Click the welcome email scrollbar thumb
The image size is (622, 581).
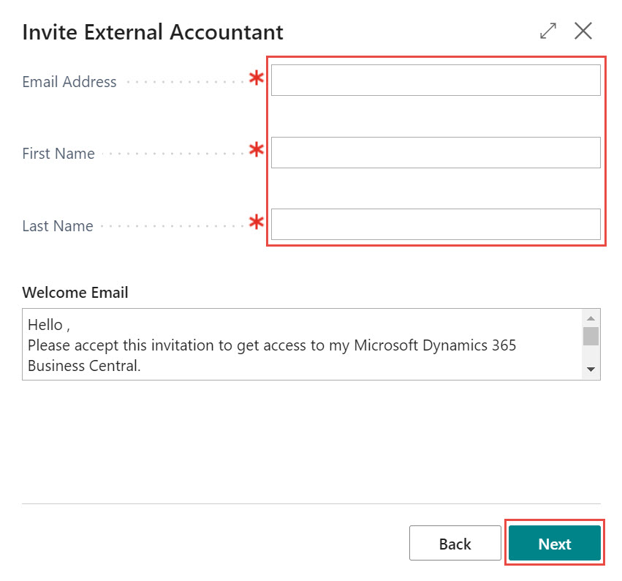(x=591, y=336)
